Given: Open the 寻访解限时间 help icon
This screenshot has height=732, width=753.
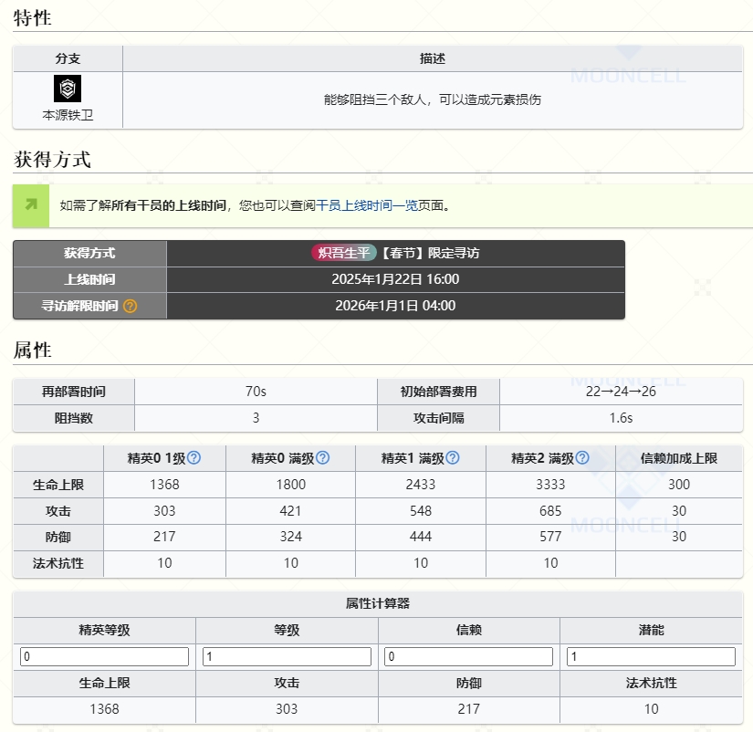Looking at the screenshot, I should 128,306.
